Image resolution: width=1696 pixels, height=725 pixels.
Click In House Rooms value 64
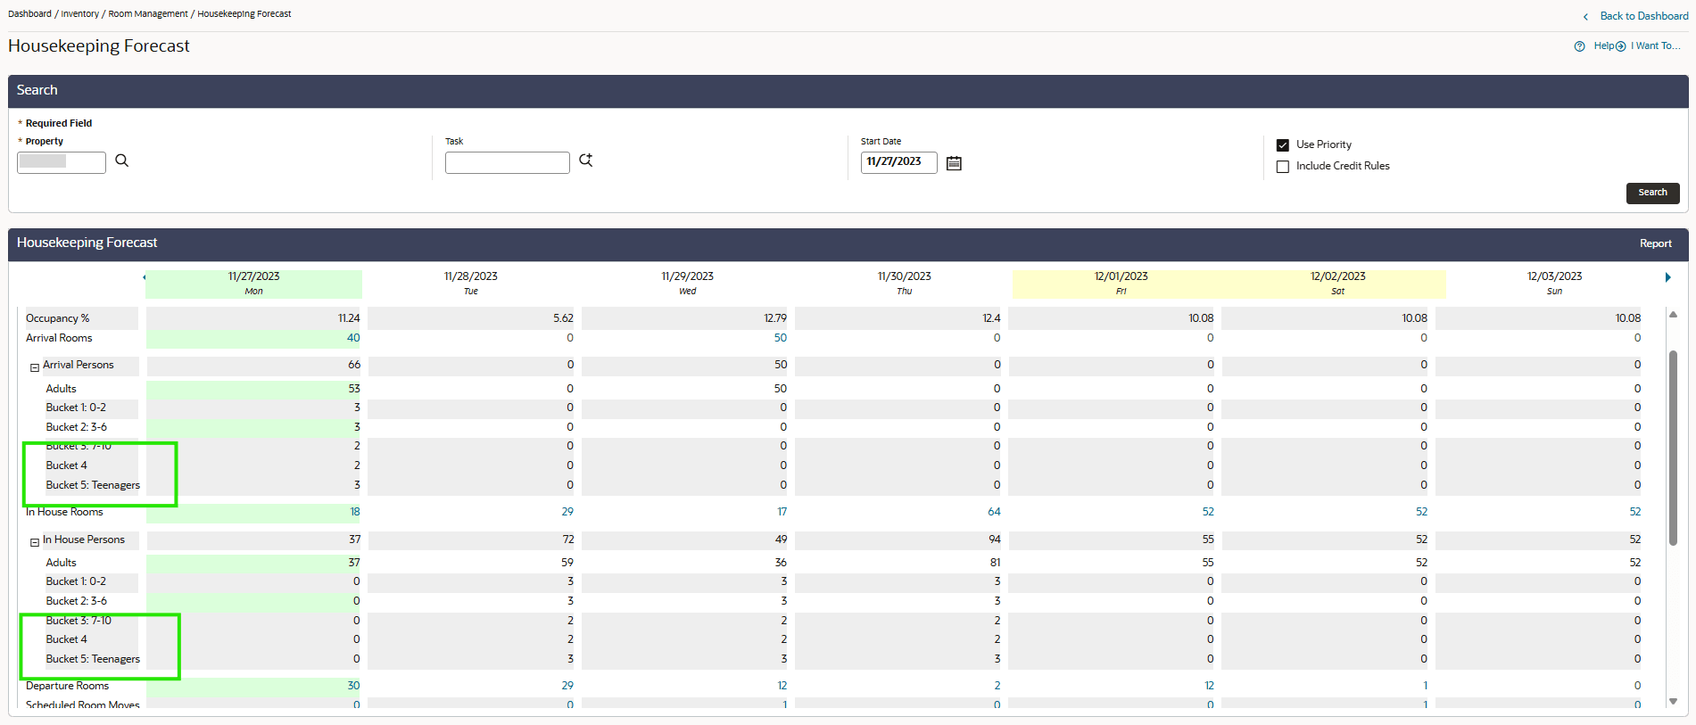tap(994, 512)
